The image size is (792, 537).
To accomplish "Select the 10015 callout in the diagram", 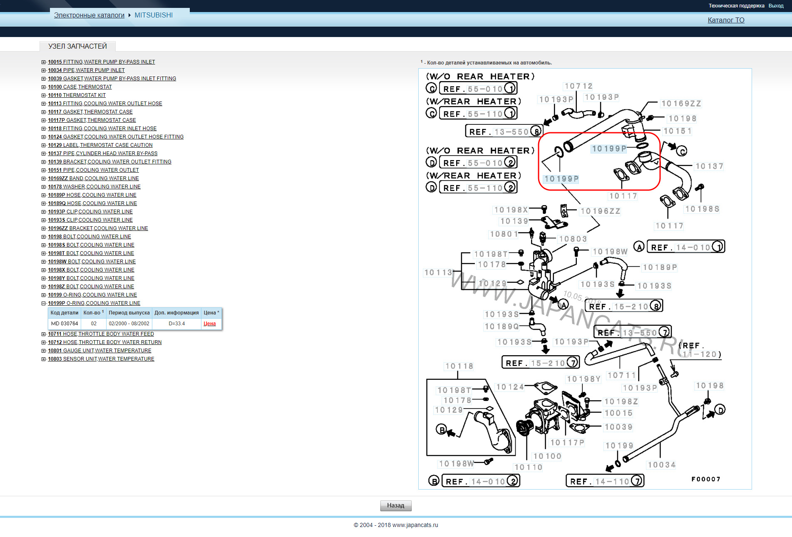I will pyautogui.click(x=618, y=413).
